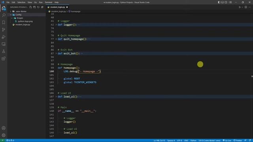The image size is (253, 142).
Task: Collapse the Config folder
Action: pyautogui.click(x=11, y=15)
